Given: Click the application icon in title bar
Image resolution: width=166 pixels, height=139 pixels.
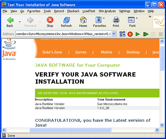Looking at the screenshot, I should [x=4, y=5].
